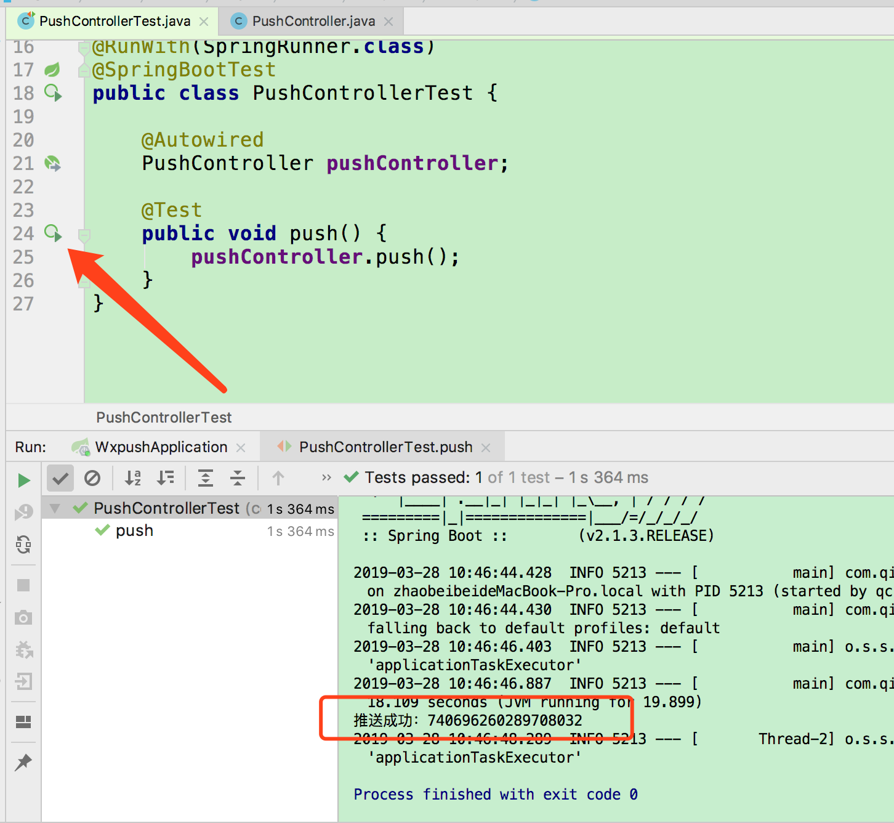Click fold marker beside @SpringBootTest annotation
This screenshot has height=823, width=894.
[x=84, y=71]
